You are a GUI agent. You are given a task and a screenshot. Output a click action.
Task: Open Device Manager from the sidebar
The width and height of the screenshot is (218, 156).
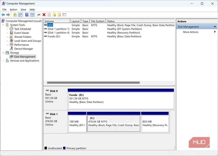point(24,49)
